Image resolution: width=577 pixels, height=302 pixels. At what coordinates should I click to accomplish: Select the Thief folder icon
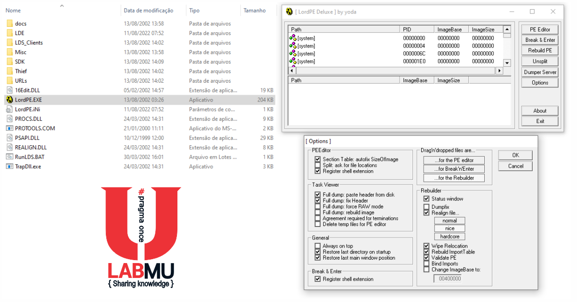click(10, 71)
